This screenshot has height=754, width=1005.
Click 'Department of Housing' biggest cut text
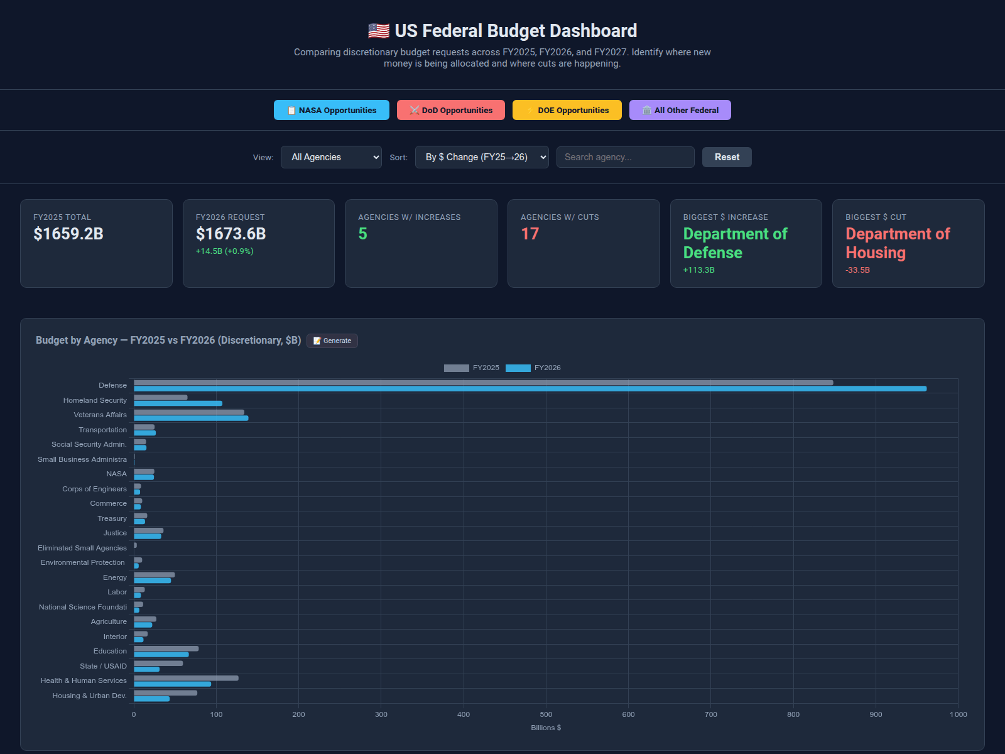tap(898, 243)
